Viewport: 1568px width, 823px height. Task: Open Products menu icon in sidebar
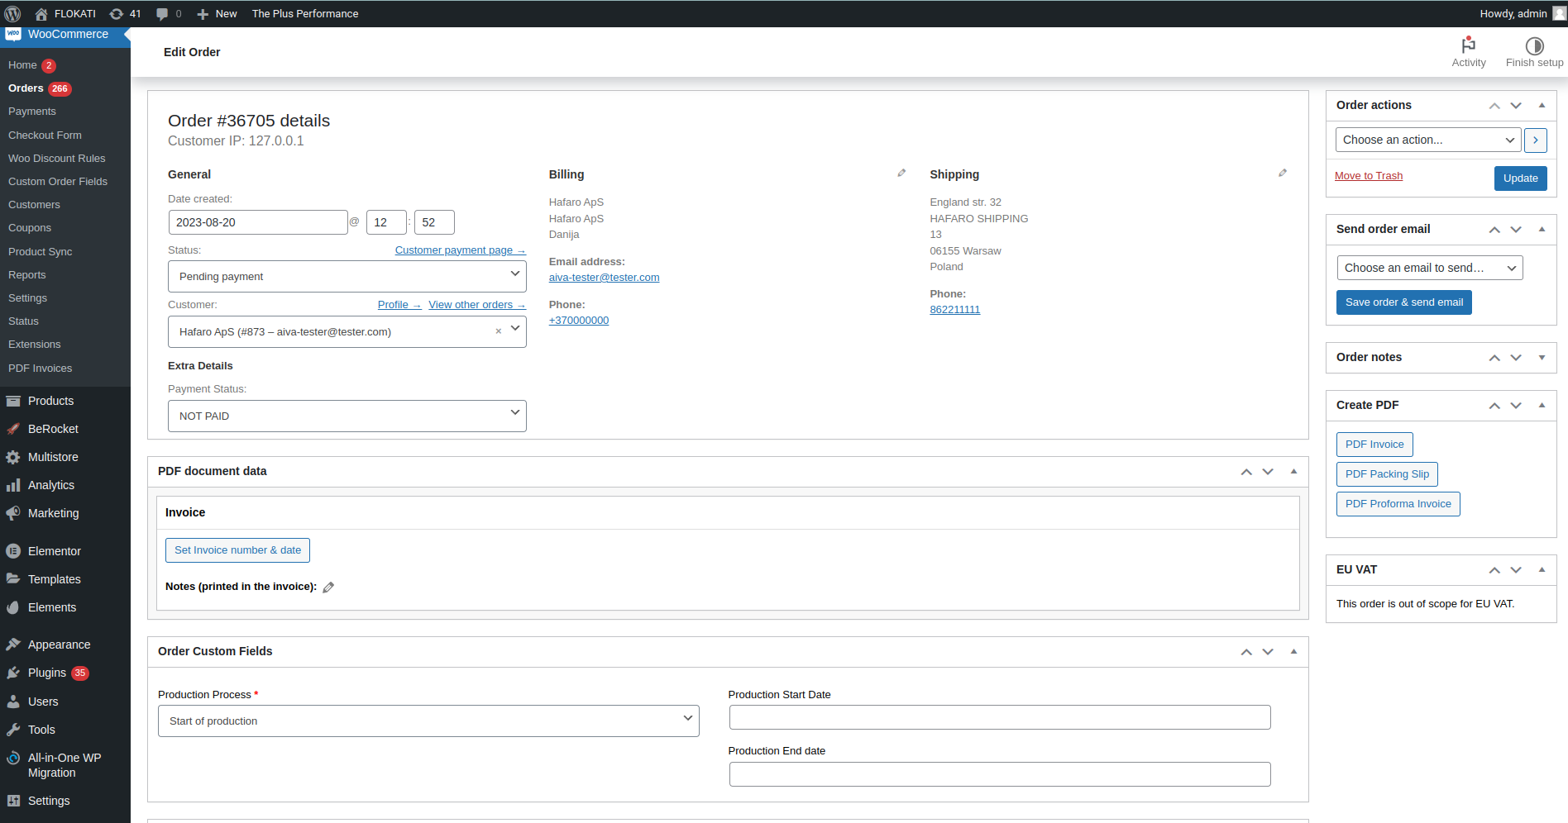coord(13,401)
